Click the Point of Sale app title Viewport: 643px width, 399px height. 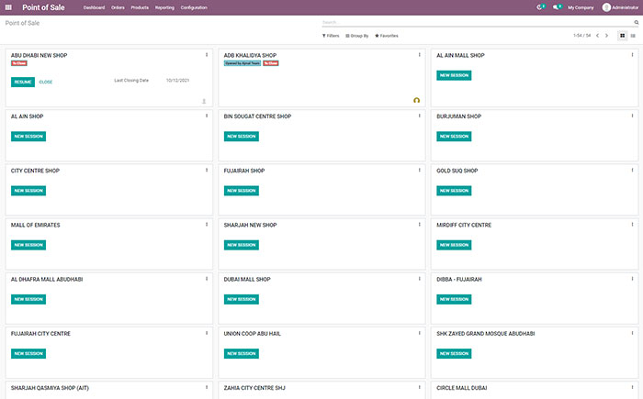coord(43,7)
